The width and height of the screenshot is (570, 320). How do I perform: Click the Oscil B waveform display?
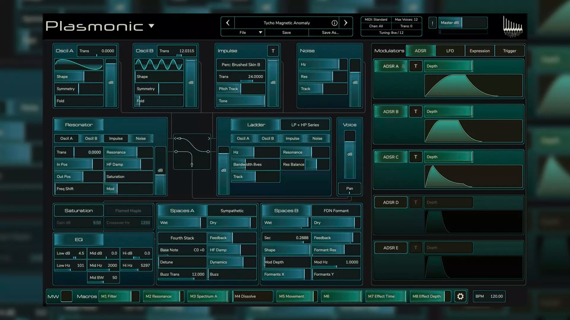point(159,65)
